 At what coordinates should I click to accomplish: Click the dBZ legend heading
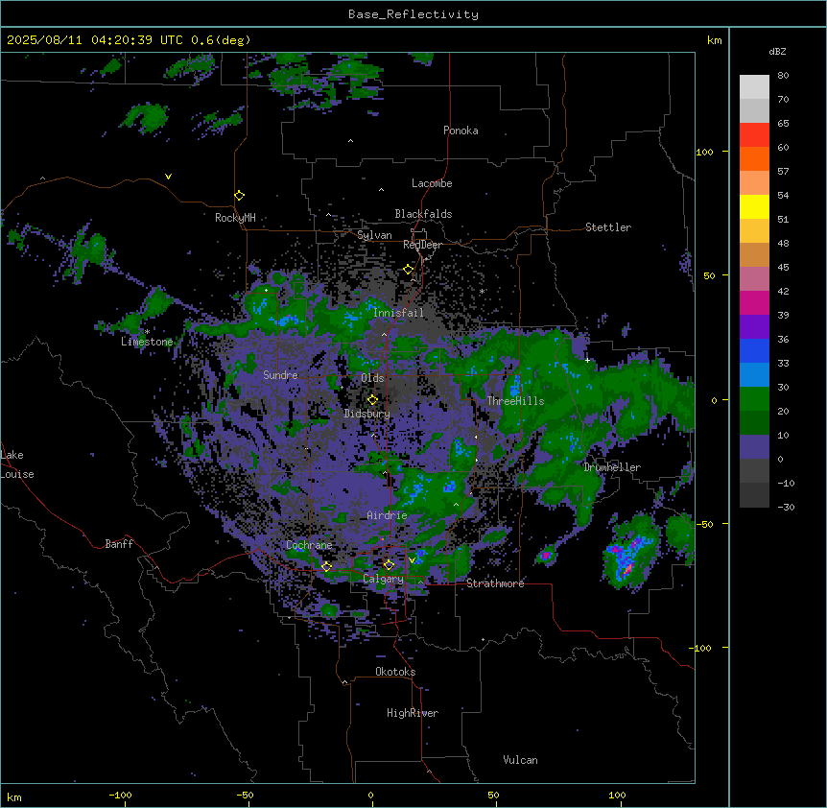(x=777, y=51)
